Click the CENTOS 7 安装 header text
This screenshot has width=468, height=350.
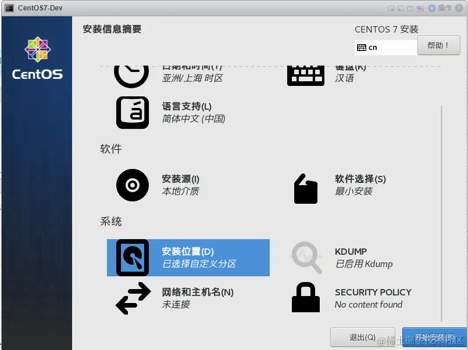(x=387, y=30)
